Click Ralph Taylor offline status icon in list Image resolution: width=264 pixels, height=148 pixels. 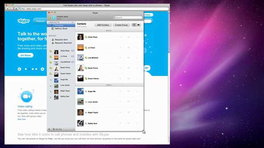coord(86,112)
